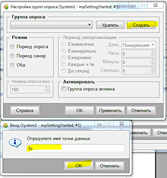
Task: Minimize the Ввод dialog window
Action: [x=100, y=124]
